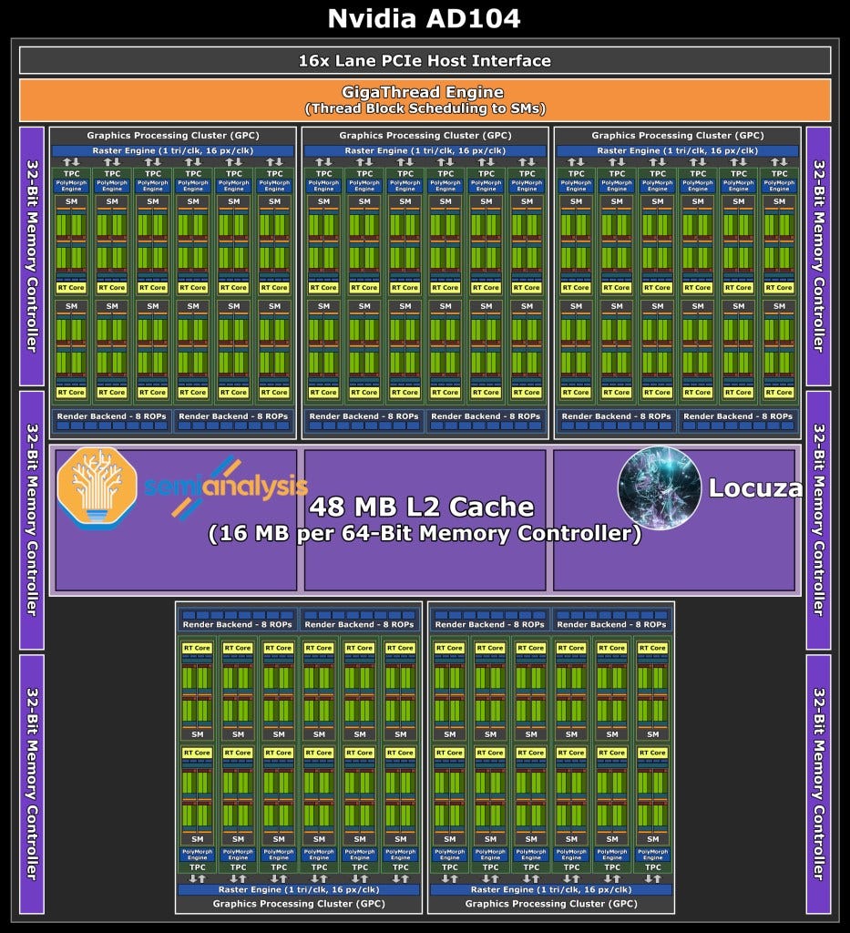Viewport: 850px width, 933px height.
Task: Click right Render Backend of bottom-right GPC
Action: tap(612, 620)
